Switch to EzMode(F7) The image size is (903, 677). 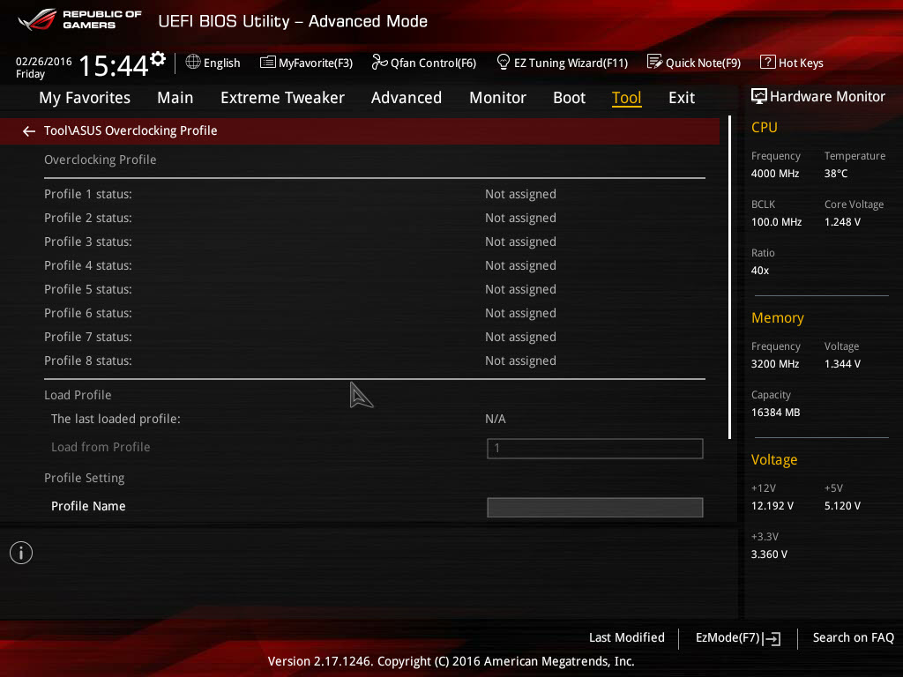coord(738,638)
